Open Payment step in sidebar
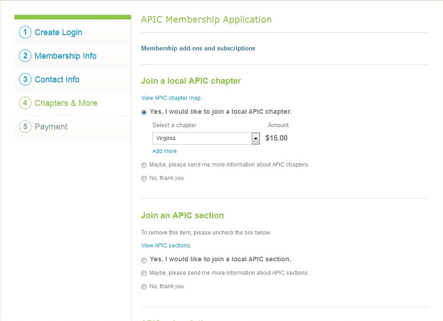Screen dimensions: 443x321 pos(51,127)
